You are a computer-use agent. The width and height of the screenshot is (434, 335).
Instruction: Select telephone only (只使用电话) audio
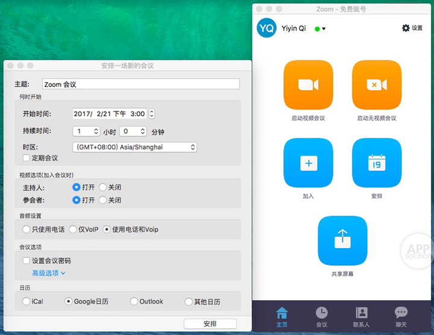pos(26,230)
